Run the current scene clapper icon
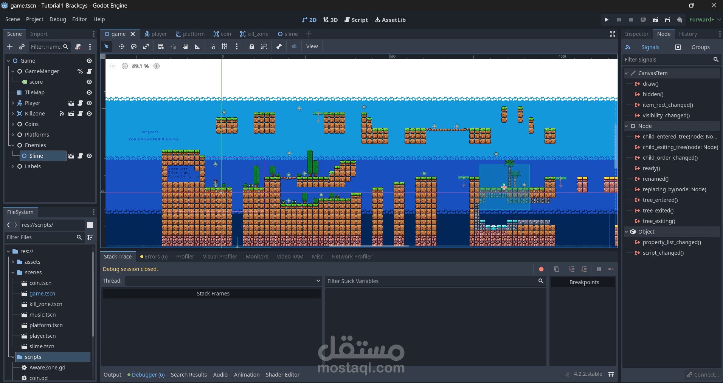Image resolution: width=723 pixels, height=383 pixels. (x=655, y=20)
